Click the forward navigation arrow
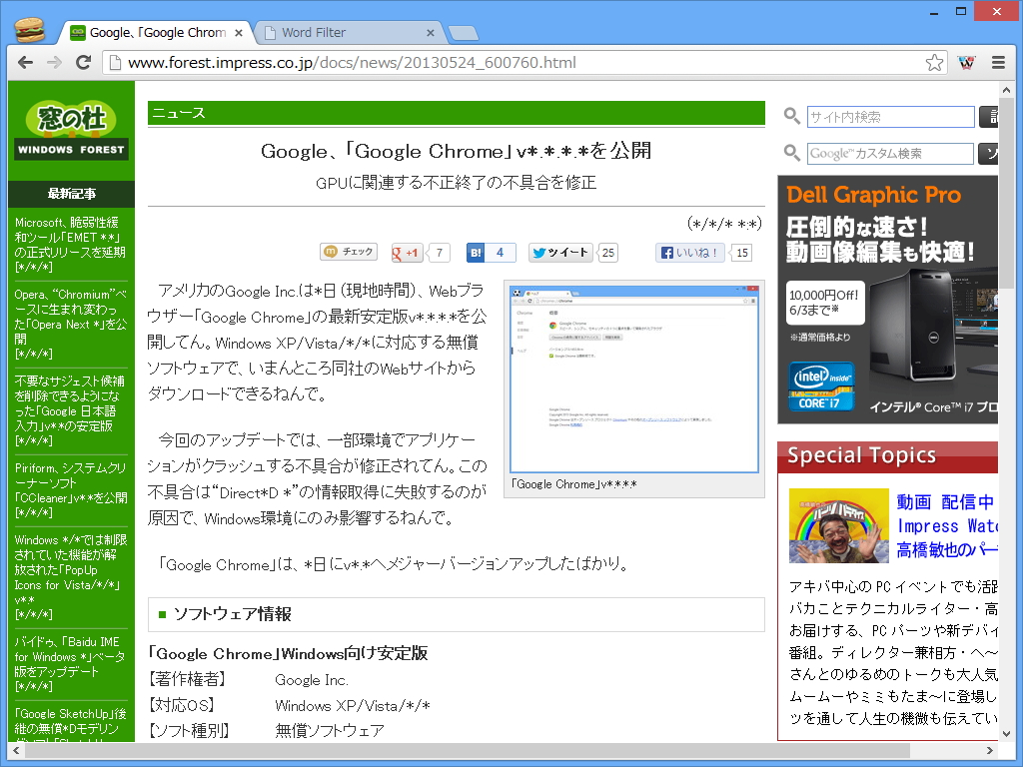The width and height of the screenshot is (1023, 767). click(54, 63)
